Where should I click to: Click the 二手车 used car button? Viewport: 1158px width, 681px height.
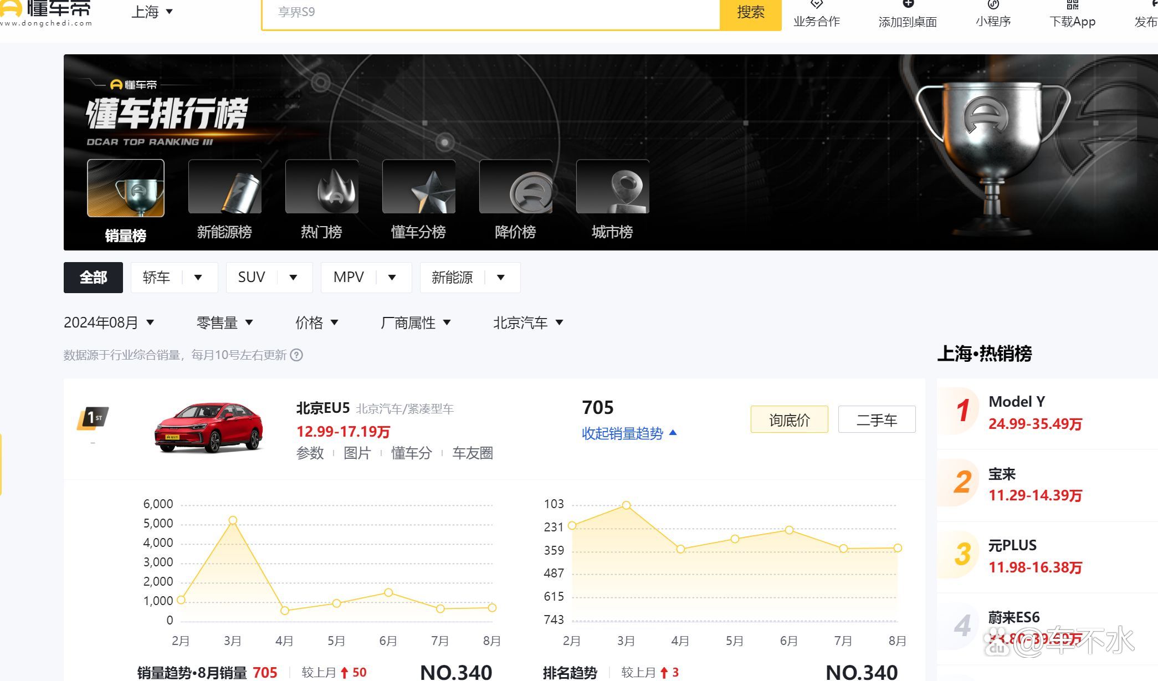pos(877,419)
